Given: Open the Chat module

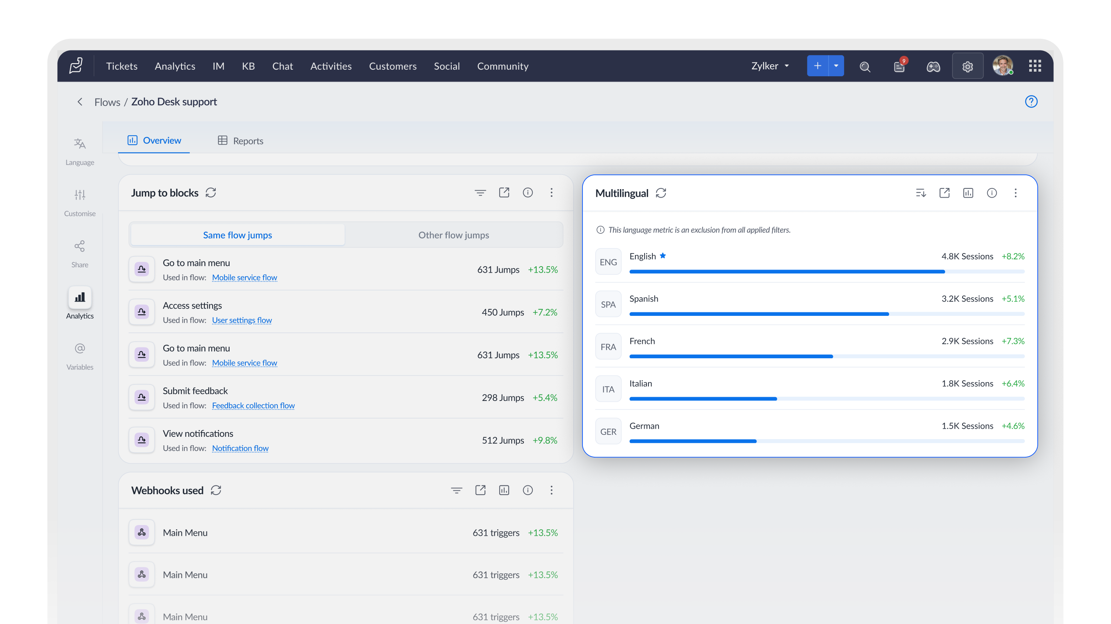Looking at the screenshot, I should [x=282, y=66].
